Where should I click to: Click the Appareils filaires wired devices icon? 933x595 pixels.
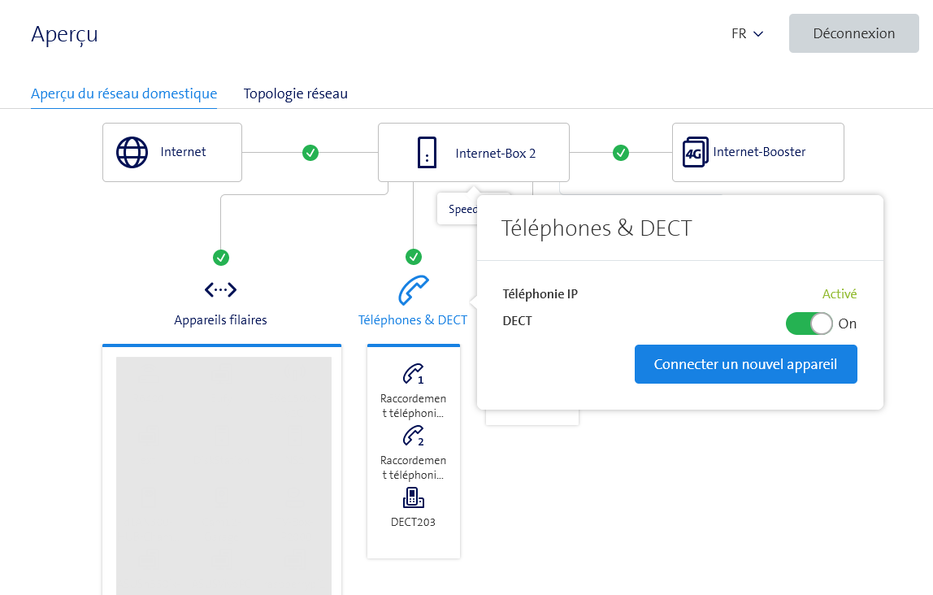pos(220,289)
